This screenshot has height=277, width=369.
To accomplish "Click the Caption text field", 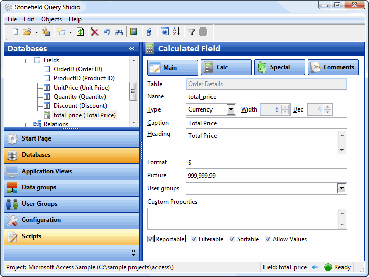I will click(266, 123).
